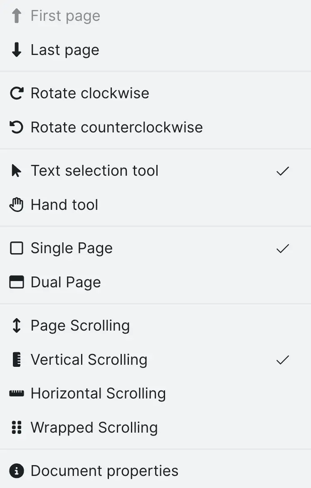Click the Rotate clockwise icon
311x488 pixels.
pos(16,93)
